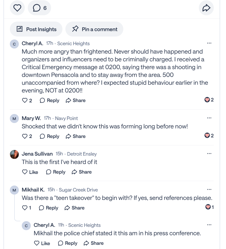
Task: Toggle like on Mary W.'s comment
Action: (27, 136)
